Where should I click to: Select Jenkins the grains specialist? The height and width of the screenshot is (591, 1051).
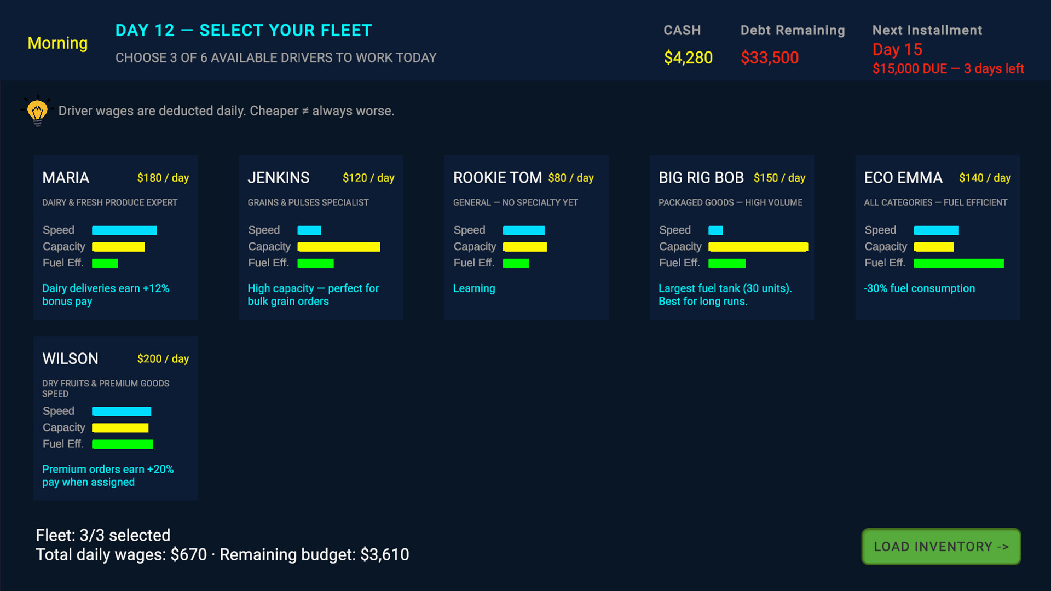tap(321, 237)
